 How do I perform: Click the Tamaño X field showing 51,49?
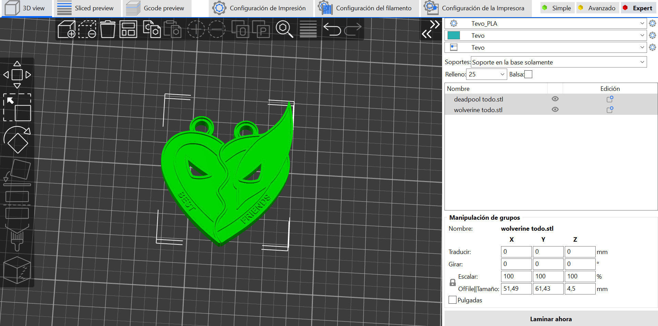click(516, 289)
